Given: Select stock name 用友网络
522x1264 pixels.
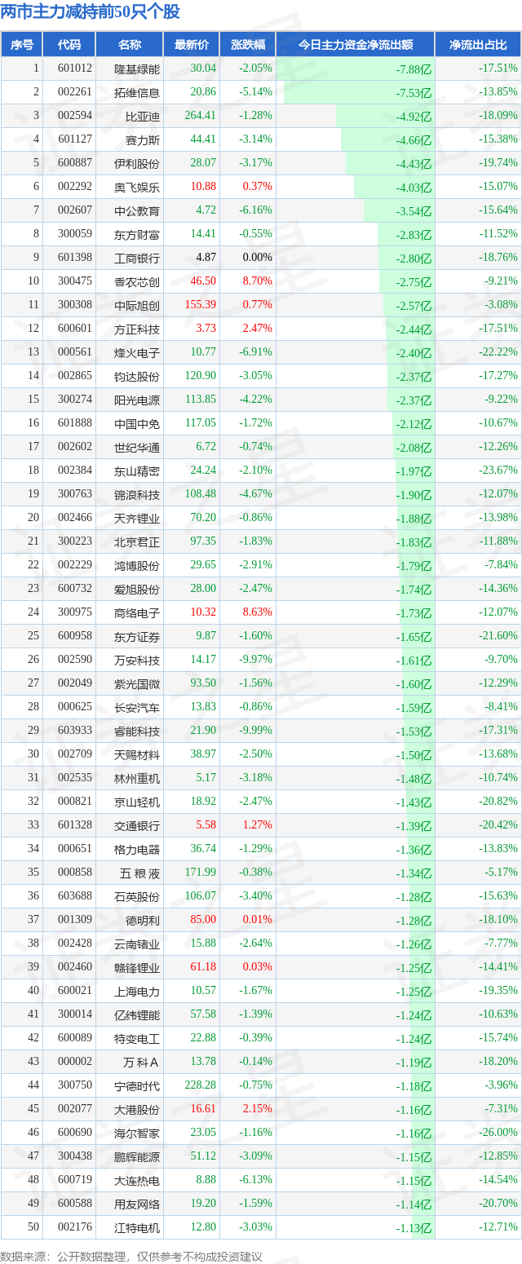Looking at the screenshot, I should coord(137,1204).
